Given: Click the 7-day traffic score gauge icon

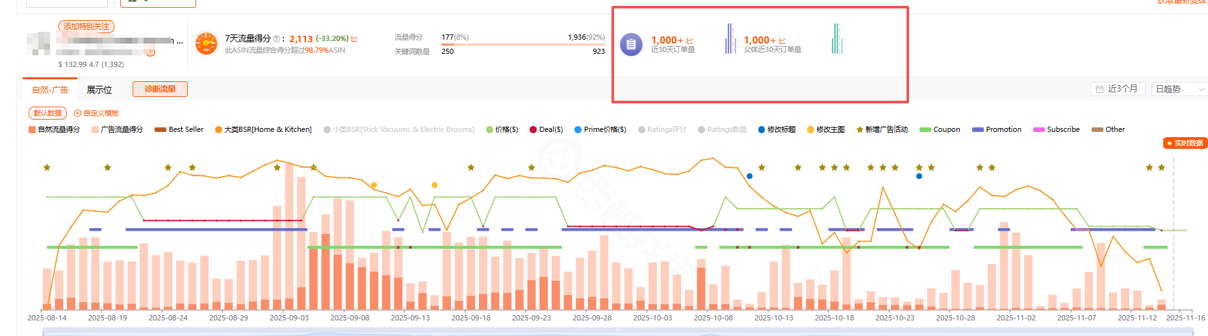Looking at the screenshot, I should 206,44.
